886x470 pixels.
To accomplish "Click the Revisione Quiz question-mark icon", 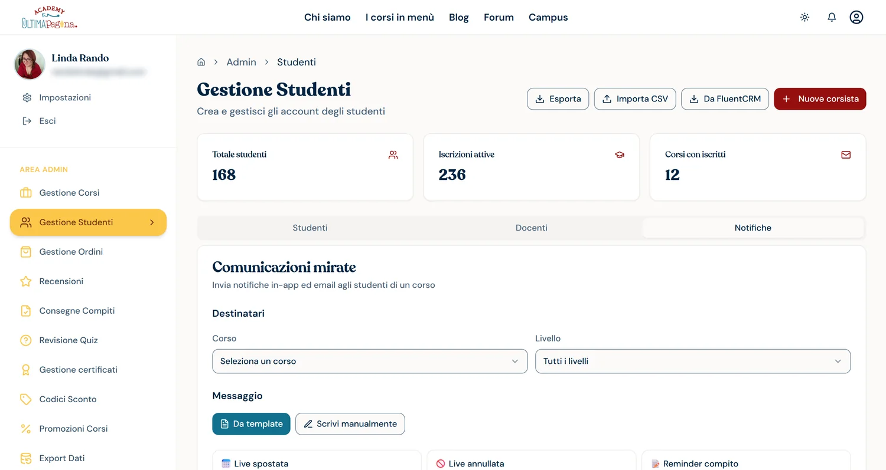I will (25, 340).
